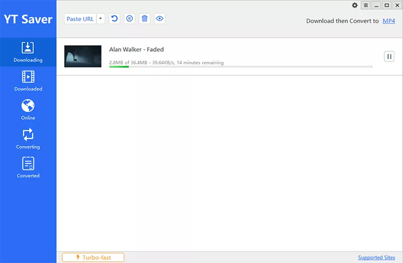
Task: Open the Supported Sites link
Action: click(376, 258)
